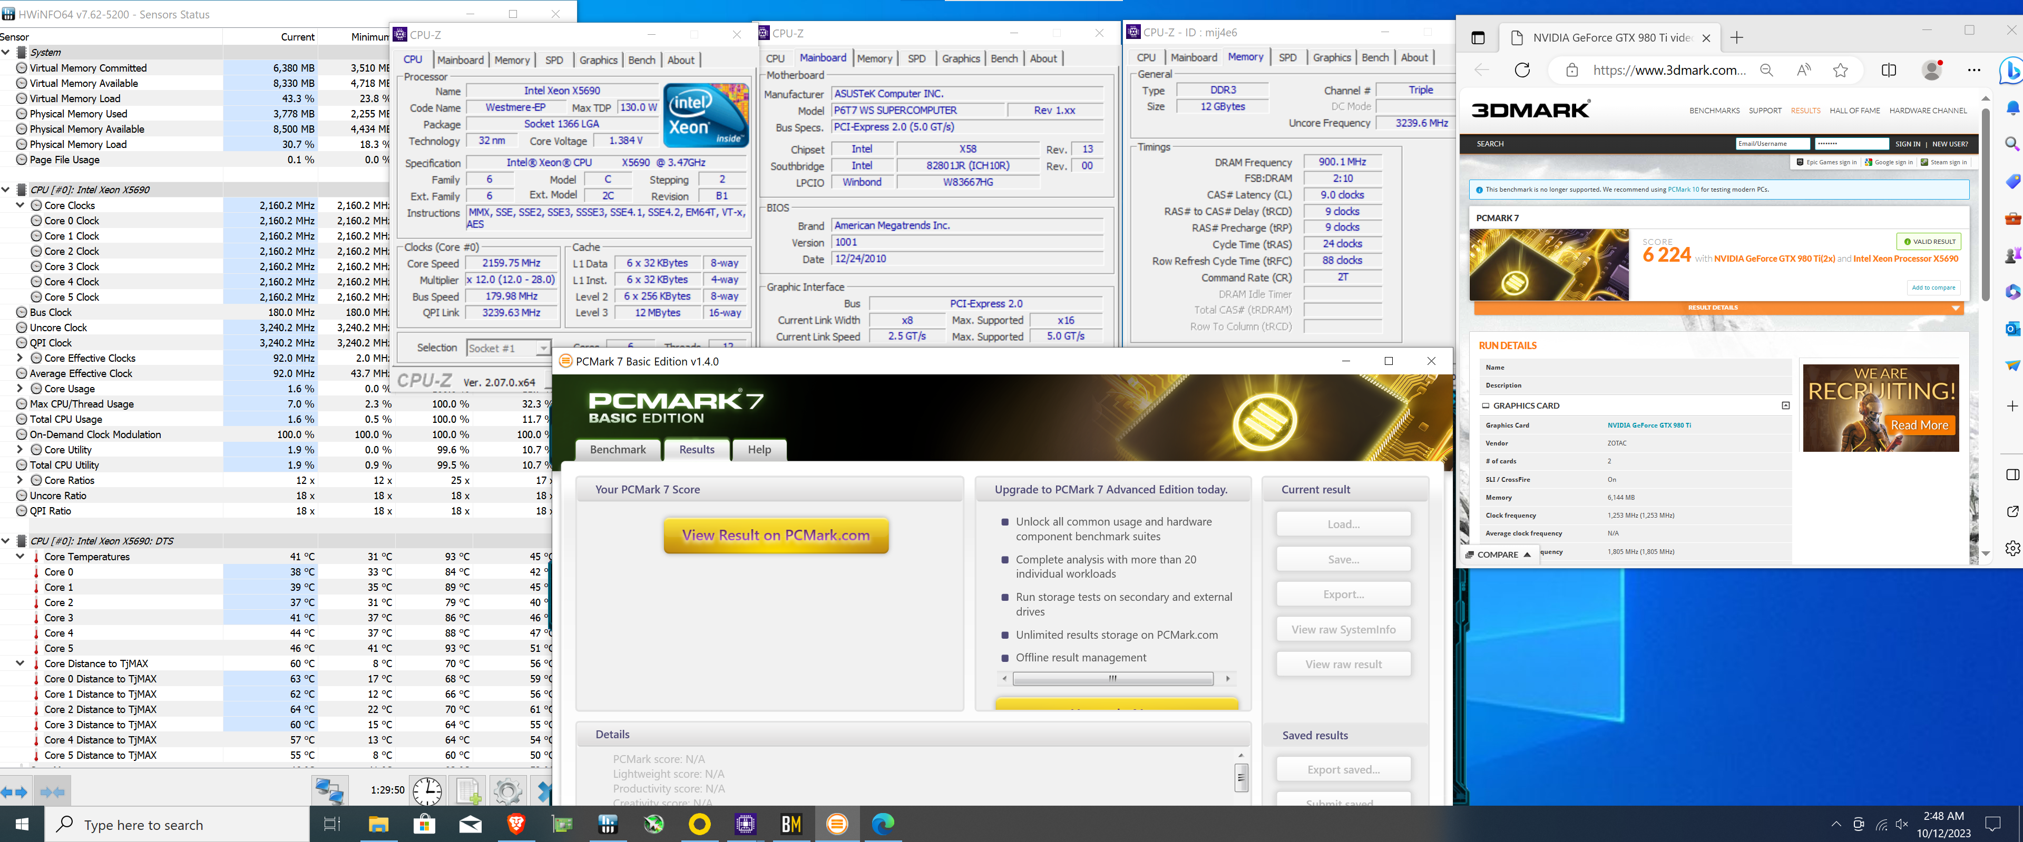This screenshot has height=842, width=2023.
Task: Open Edge settings and more menu
Action: coord(1975,70)
